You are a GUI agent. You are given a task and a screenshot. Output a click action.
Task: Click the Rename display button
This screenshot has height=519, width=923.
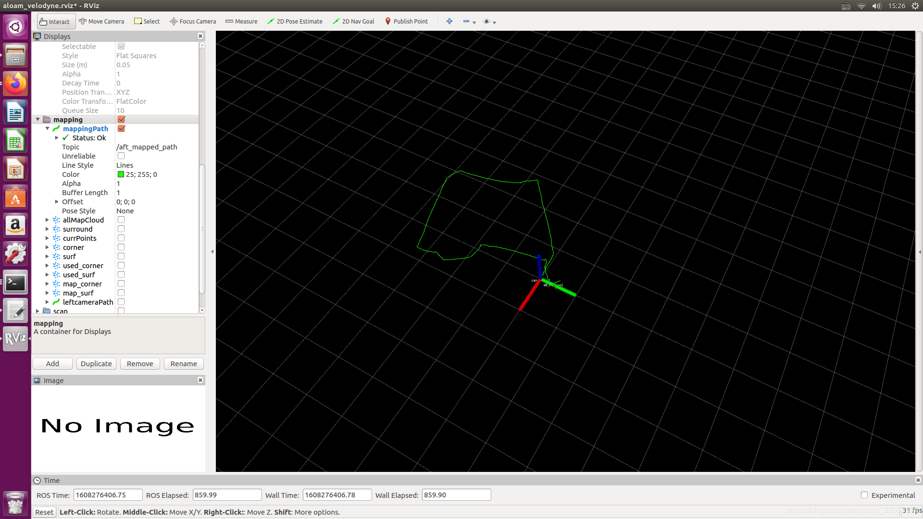[x=184, y=364]
